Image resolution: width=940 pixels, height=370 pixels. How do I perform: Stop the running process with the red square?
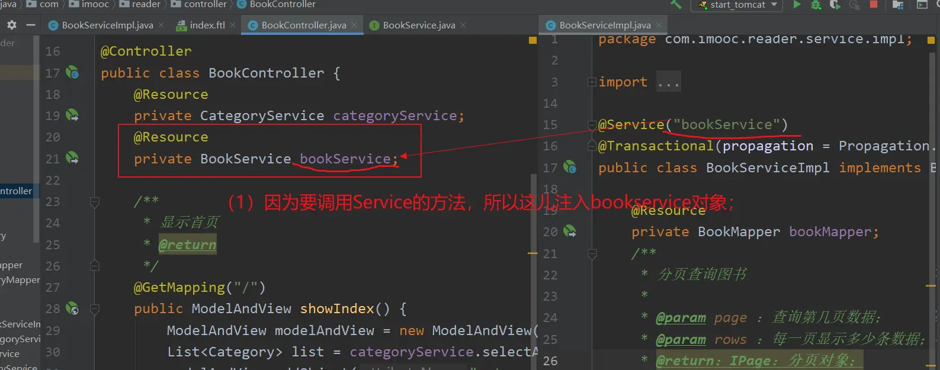pos(873,4)
